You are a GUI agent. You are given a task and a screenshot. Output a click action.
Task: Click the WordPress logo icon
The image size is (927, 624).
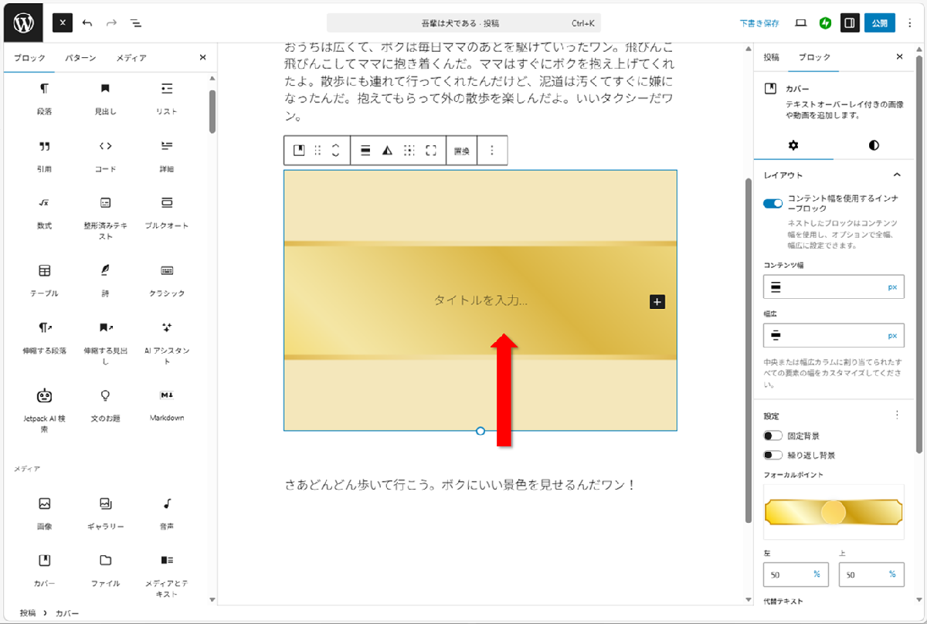[x=24, y=22]
